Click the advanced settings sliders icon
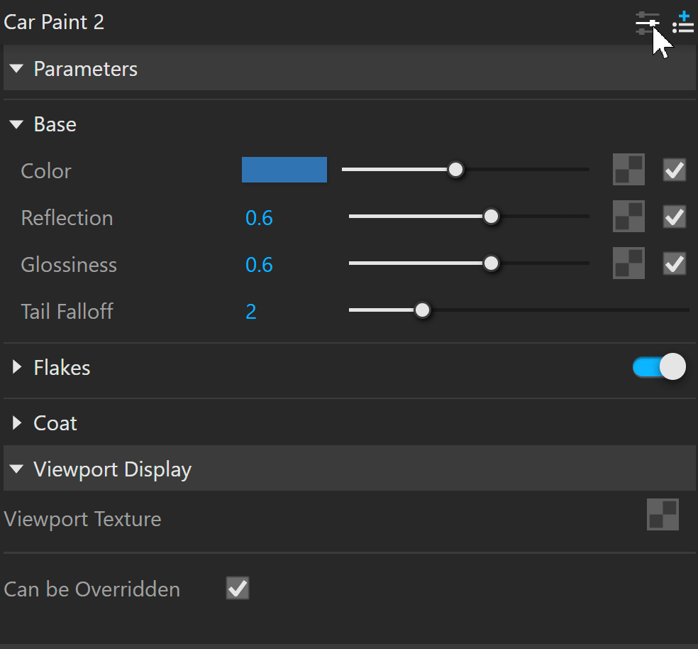Image resolution: width=698 pixels, height=649 pixels. pyautogui.click(x=648, y=23)
